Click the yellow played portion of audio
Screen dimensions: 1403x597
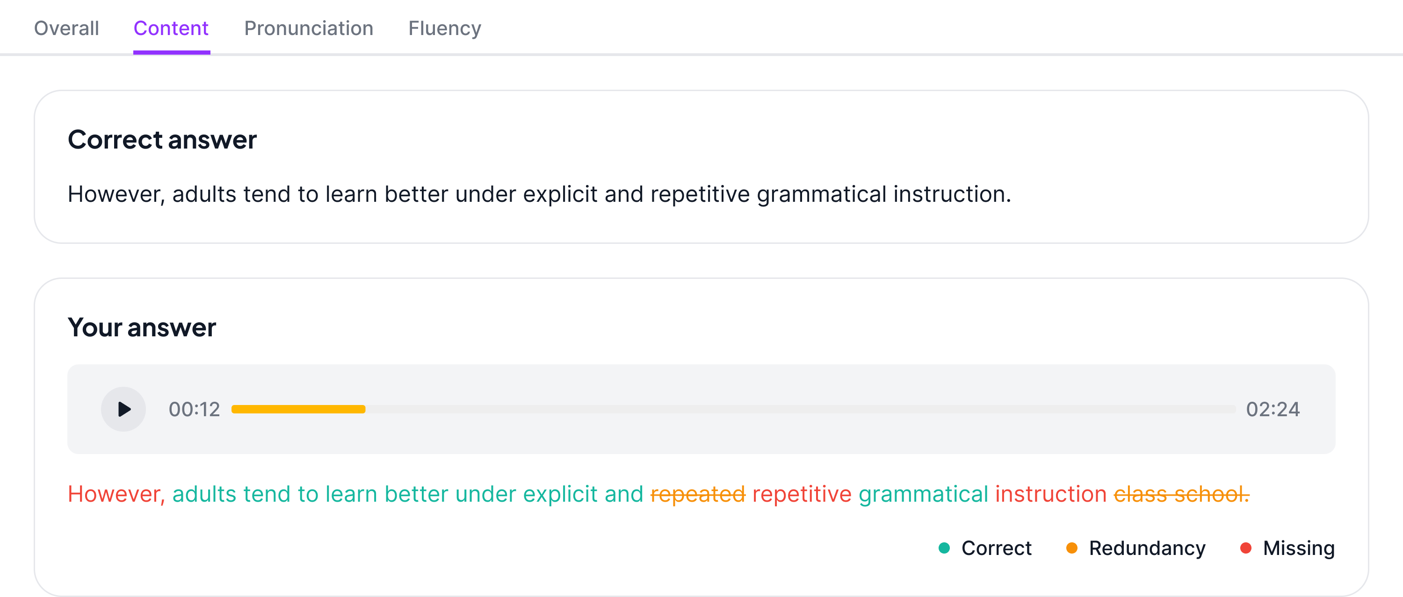[x=298, y=409]
